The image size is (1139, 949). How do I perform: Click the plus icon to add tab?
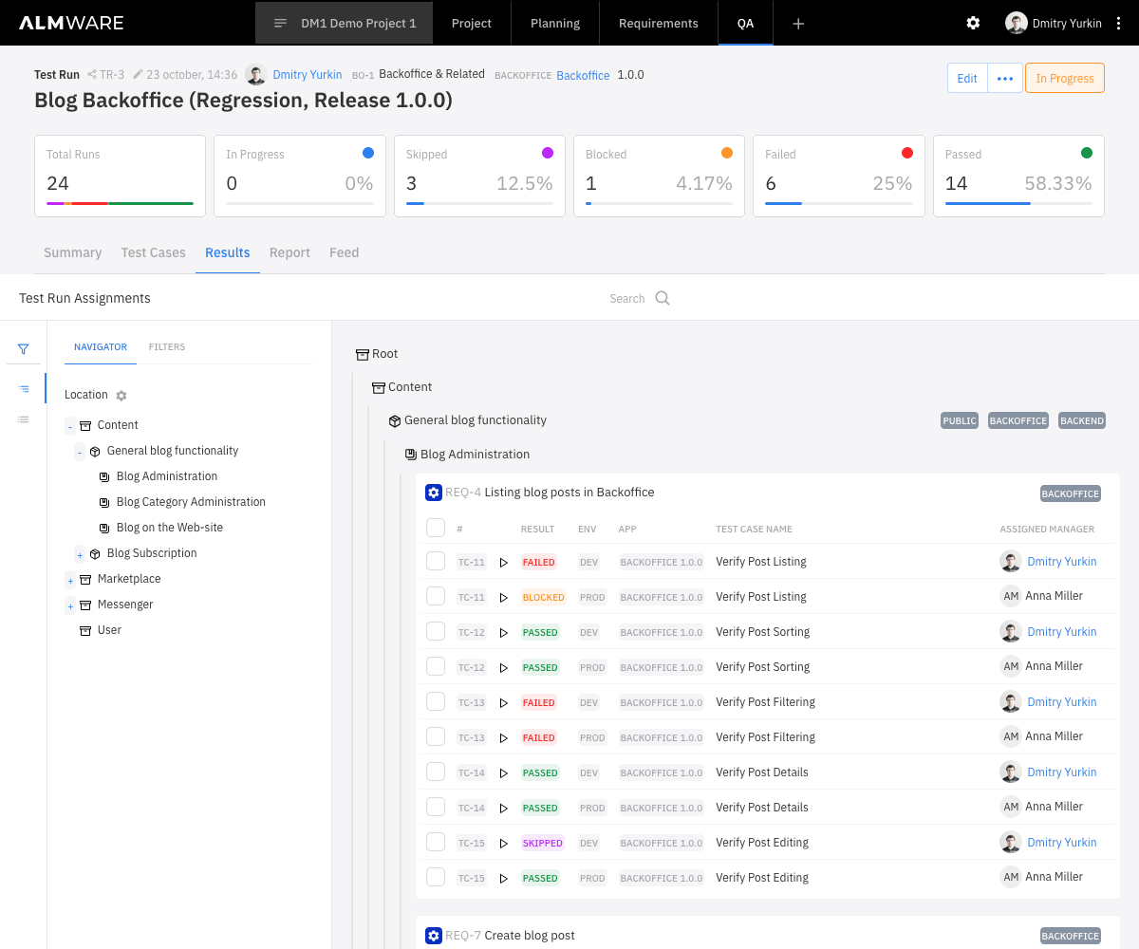(x=798, y=23)
